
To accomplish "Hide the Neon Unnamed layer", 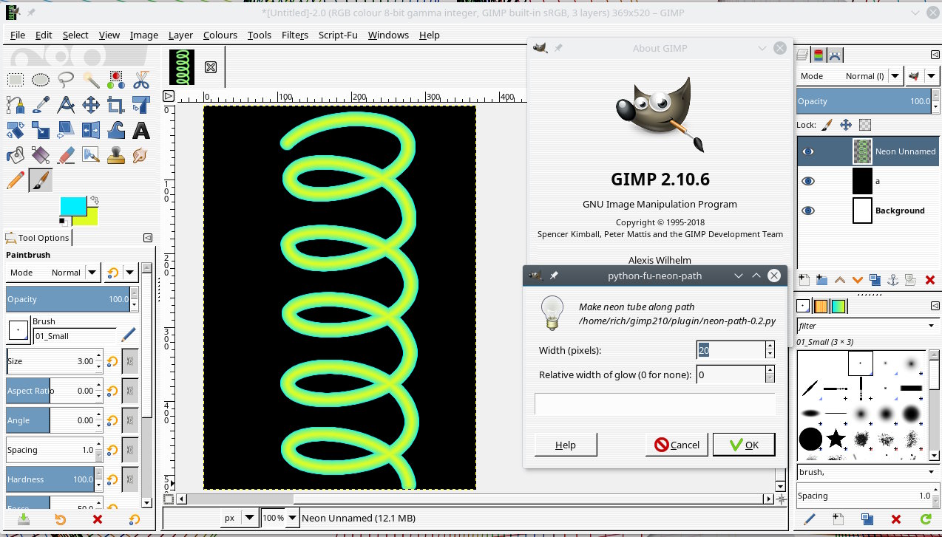I will [808, 151].
